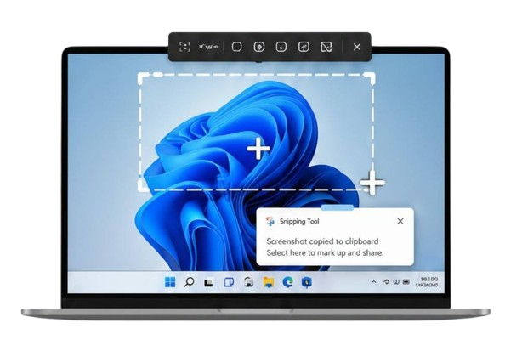Open the blue hexagon app on taskbar
This screenshot has height=357, width=505.
(x=307, y=282)
